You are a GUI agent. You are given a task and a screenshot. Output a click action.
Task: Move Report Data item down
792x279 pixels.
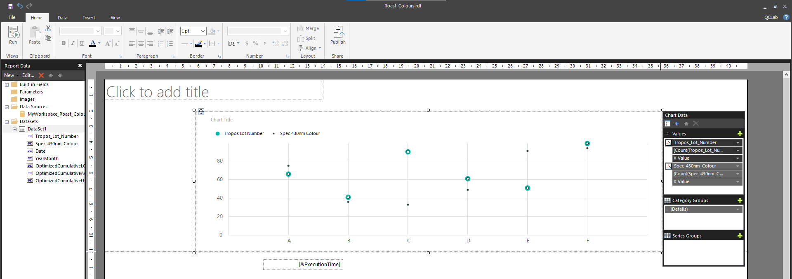click(x=60, y=75)
